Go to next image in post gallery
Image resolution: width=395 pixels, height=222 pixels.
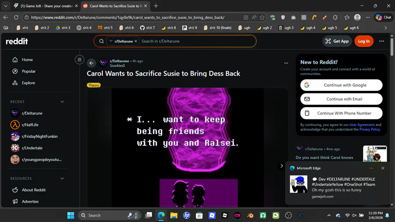point(282,166)
